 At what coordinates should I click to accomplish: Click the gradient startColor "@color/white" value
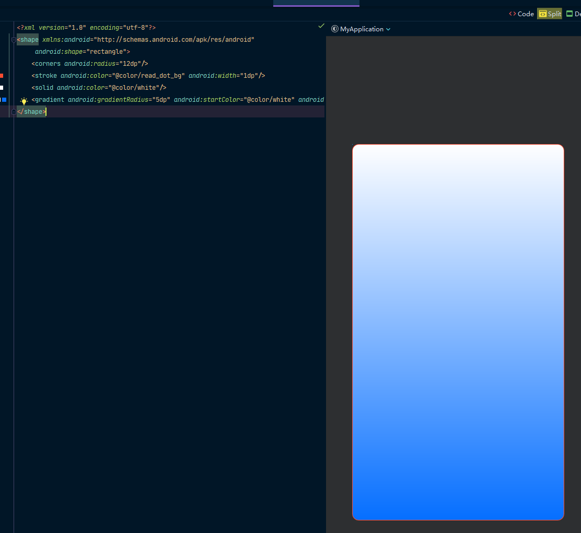click(269, 100)
